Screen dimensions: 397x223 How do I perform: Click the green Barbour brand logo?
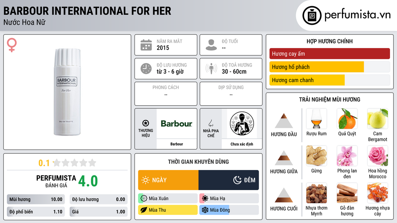coord(176,124)
